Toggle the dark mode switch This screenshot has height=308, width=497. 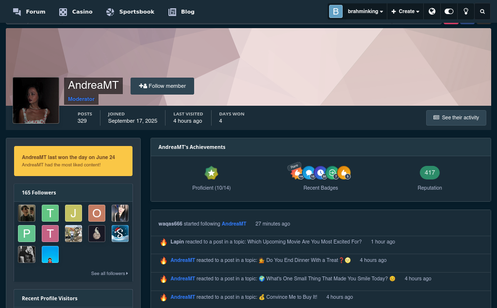(x=449, y=12)
